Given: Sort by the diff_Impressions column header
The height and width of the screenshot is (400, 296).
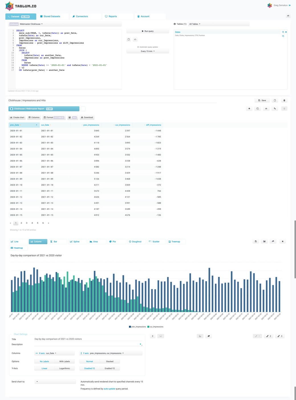Looking at the screenshot, I should 148,125.
